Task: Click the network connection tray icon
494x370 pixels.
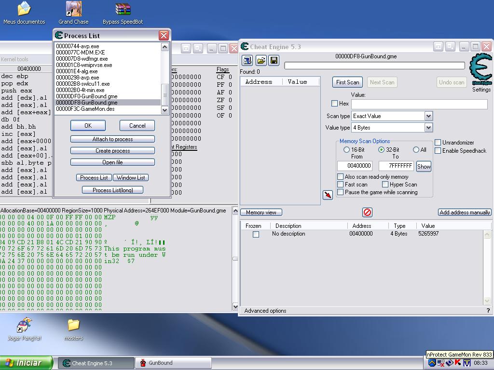Action: coord(441,363)
